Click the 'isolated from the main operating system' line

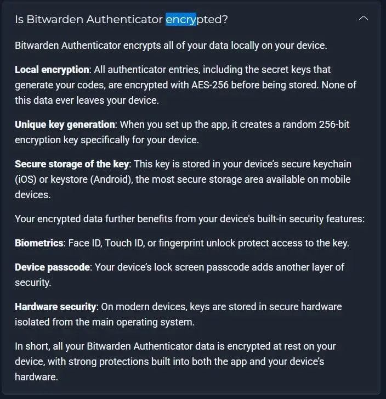[x=105, y=322]
